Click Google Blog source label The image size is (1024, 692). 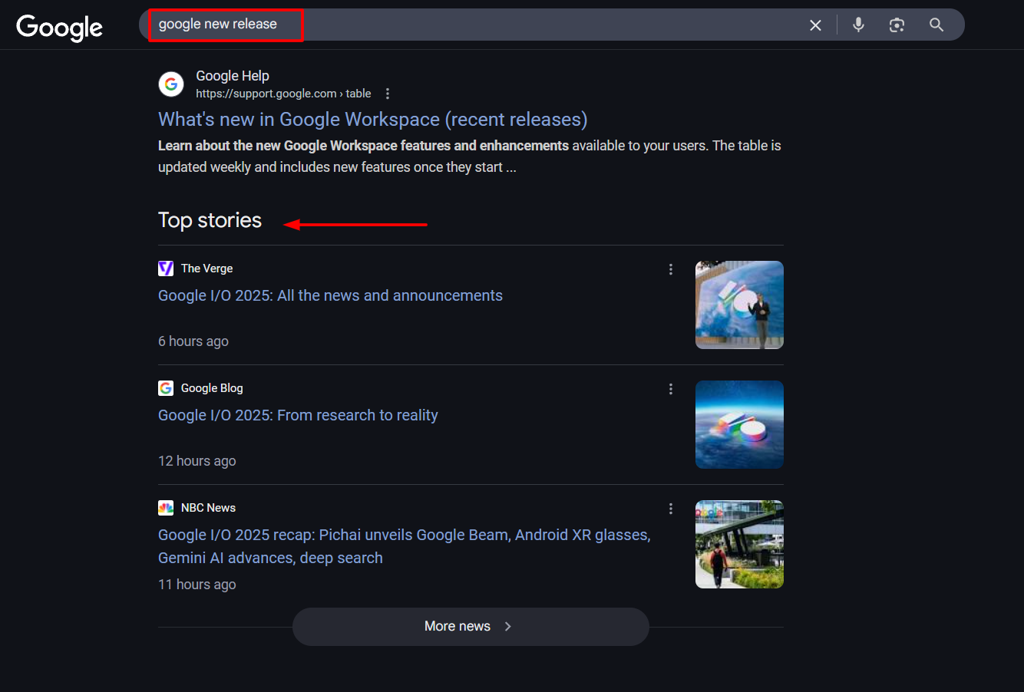[212, 388]
